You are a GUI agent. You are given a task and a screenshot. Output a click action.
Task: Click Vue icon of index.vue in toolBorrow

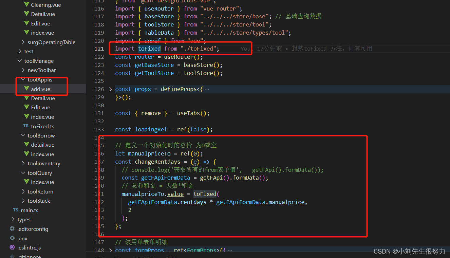point(27,154)
